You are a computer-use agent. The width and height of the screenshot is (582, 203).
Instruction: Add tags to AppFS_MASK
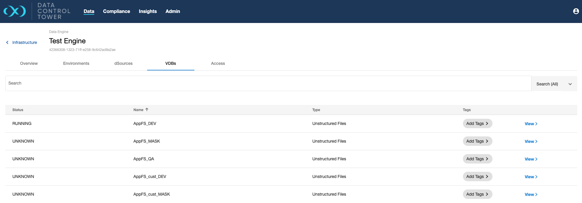(x=477, y=141)
